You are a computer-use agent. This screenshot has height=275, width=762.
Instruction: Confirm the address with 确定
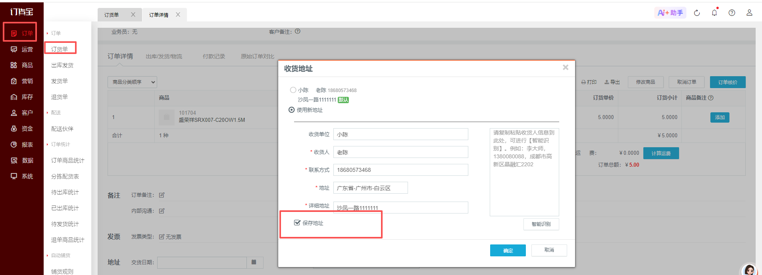coord(508,250)
